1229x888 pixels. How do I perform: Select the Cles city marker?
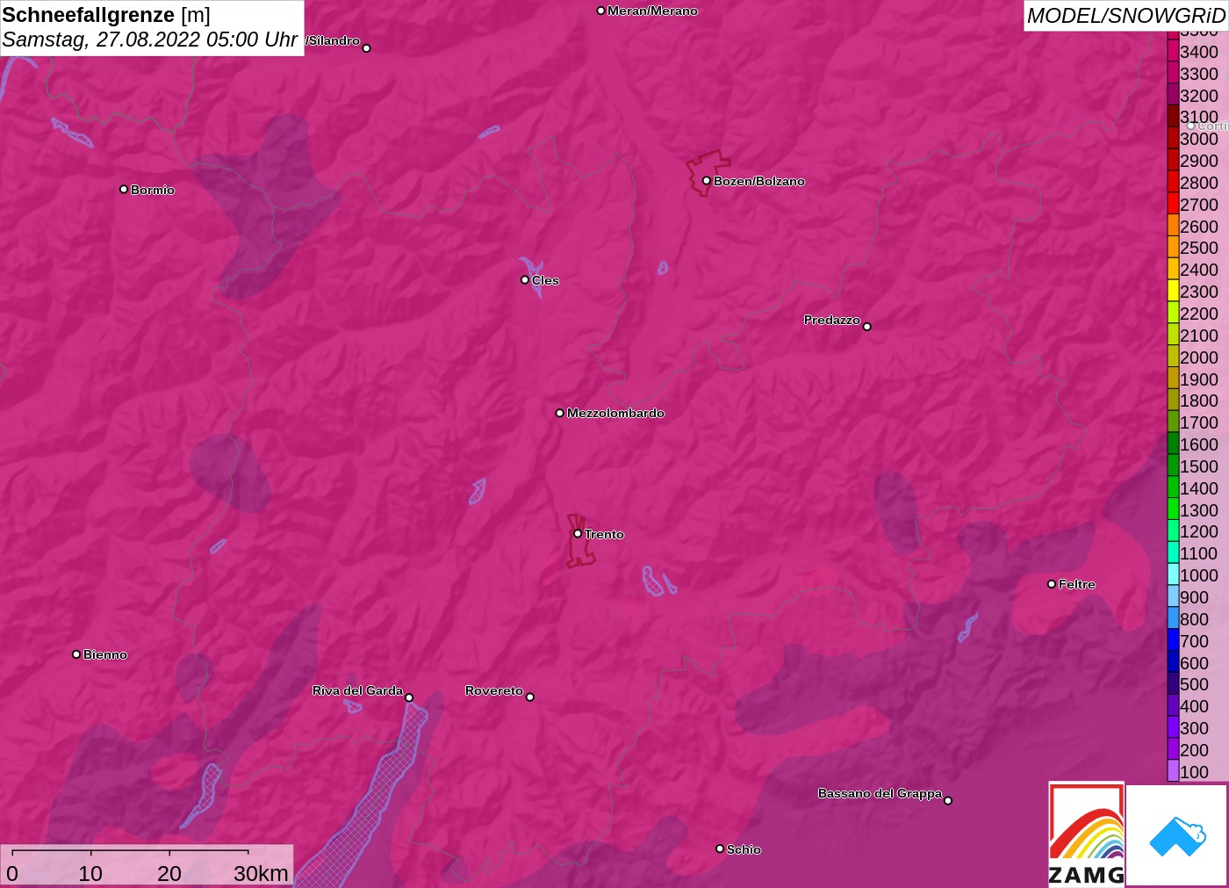pyautogui.click(x=525, y=279)
